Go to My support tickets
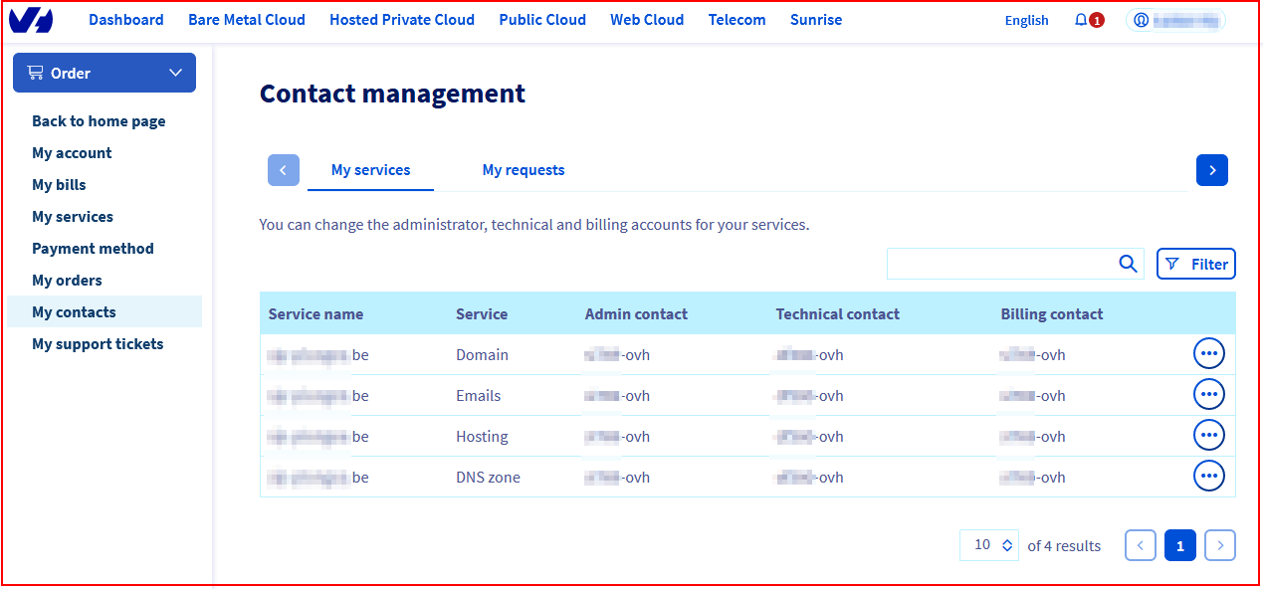The image size is (1263, 589). 98,344
